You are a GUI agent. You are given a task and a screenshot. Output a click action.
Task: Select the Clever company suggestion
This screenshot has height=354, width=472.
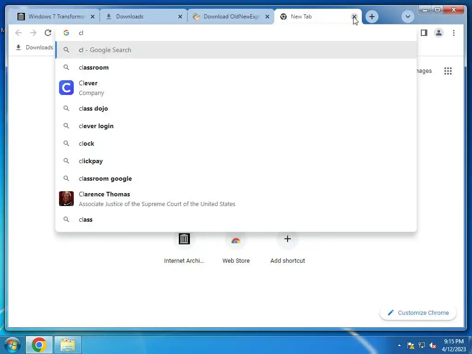coord(236,88)
